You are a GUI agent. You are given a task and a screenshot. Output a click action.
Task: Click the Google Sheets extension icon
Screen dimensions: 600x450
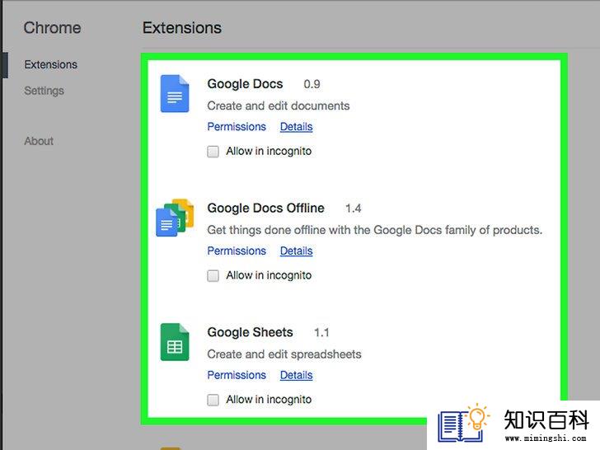coord(175,342)
